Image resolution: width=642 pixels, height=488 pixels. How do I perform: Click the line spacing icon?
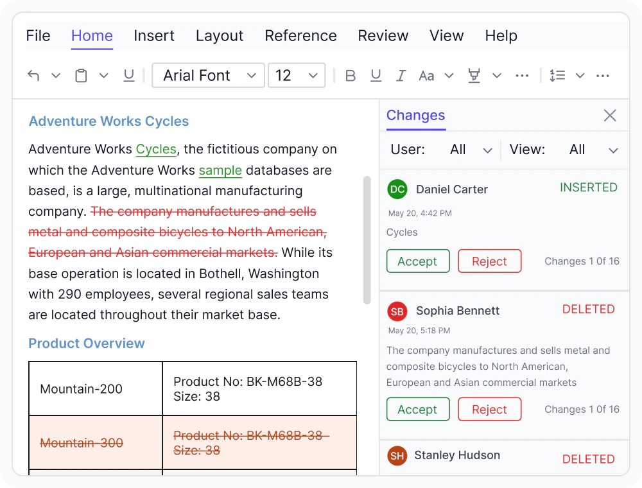[557, 76]
